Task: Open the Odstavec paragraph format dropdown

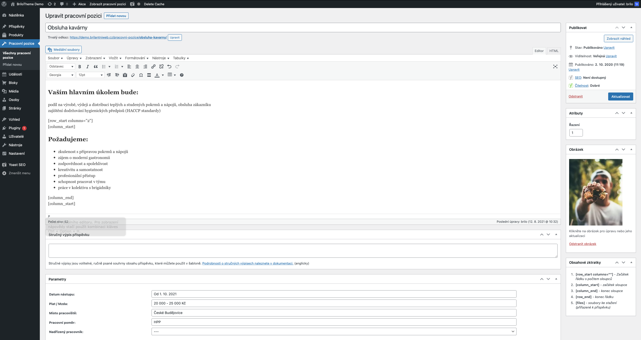Action: pos(61,66)
